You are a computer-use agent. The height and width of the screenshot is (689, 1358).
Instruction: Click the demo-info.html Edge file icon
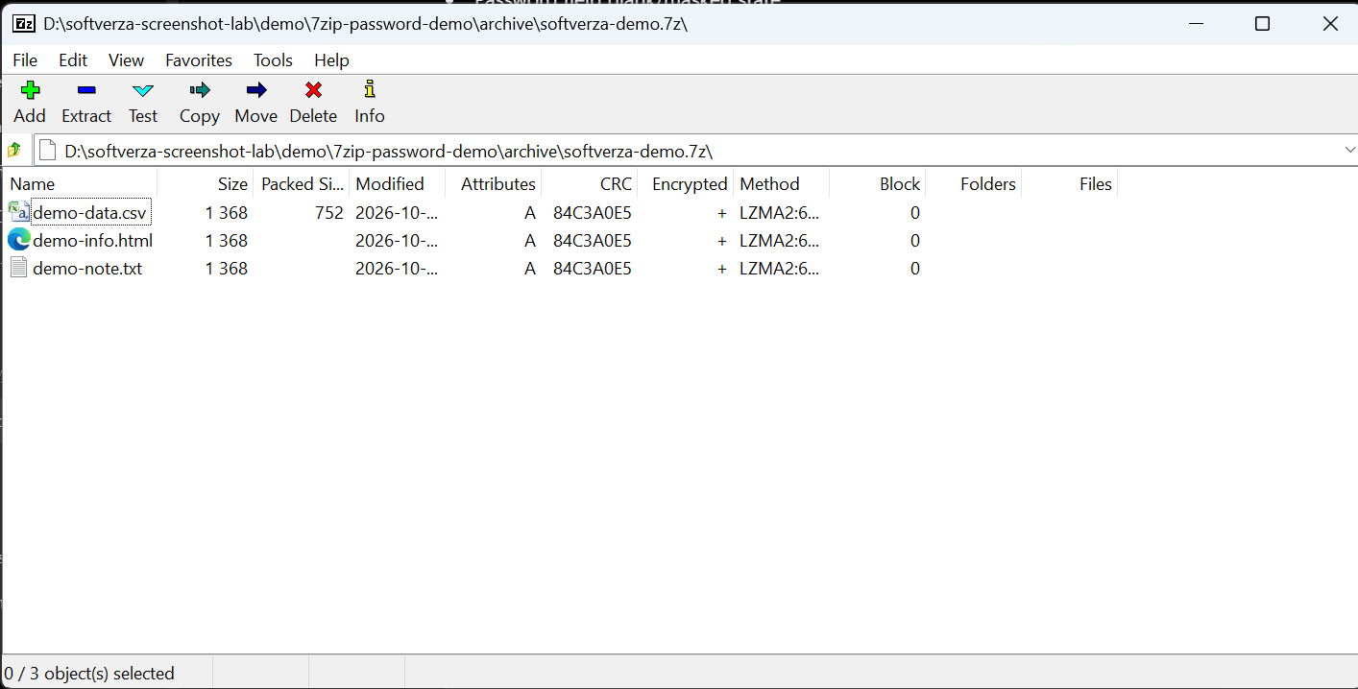pos(19,240)
